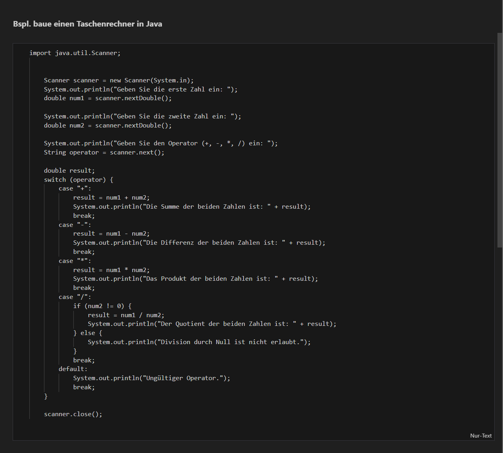Click the 'switch (operator) {' line

(x=78, y=180)
